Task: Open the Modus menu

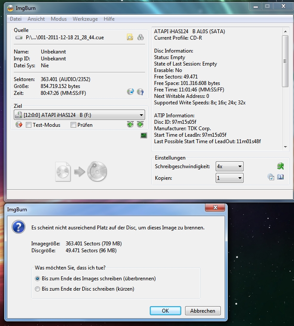Action: [59, 19]
